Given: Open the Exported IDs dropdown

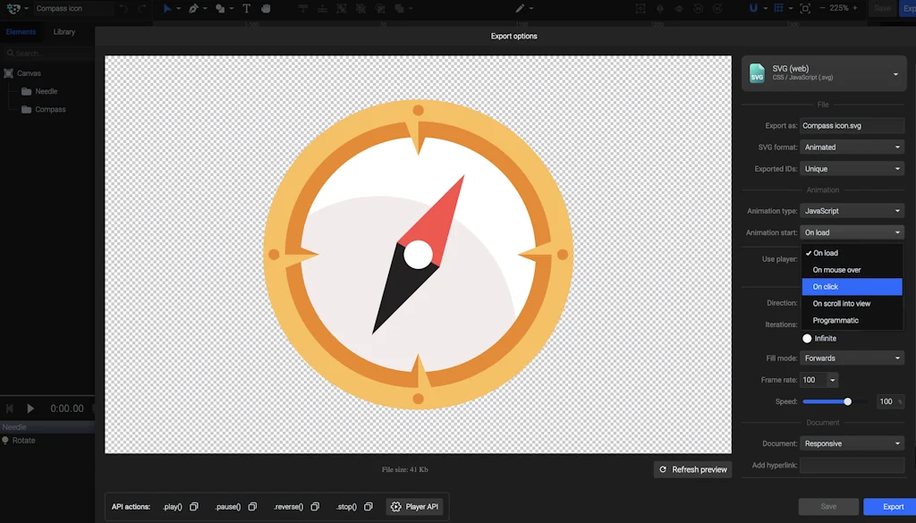Looking at the screenshot, I should (x=852, y=169).
